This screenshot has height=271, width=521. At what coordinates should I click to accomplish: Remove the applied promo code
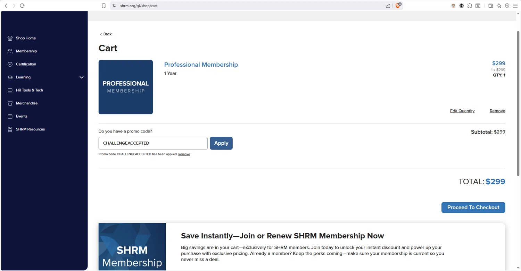pyautogui.click(x=184, y=154)
